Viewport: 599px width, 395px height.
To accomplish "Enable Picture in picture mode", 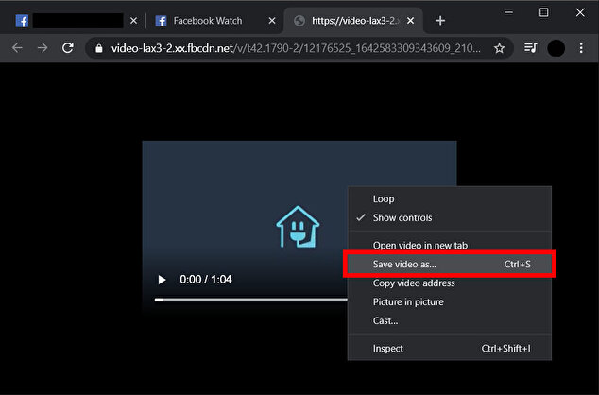I will click(408, 302).
